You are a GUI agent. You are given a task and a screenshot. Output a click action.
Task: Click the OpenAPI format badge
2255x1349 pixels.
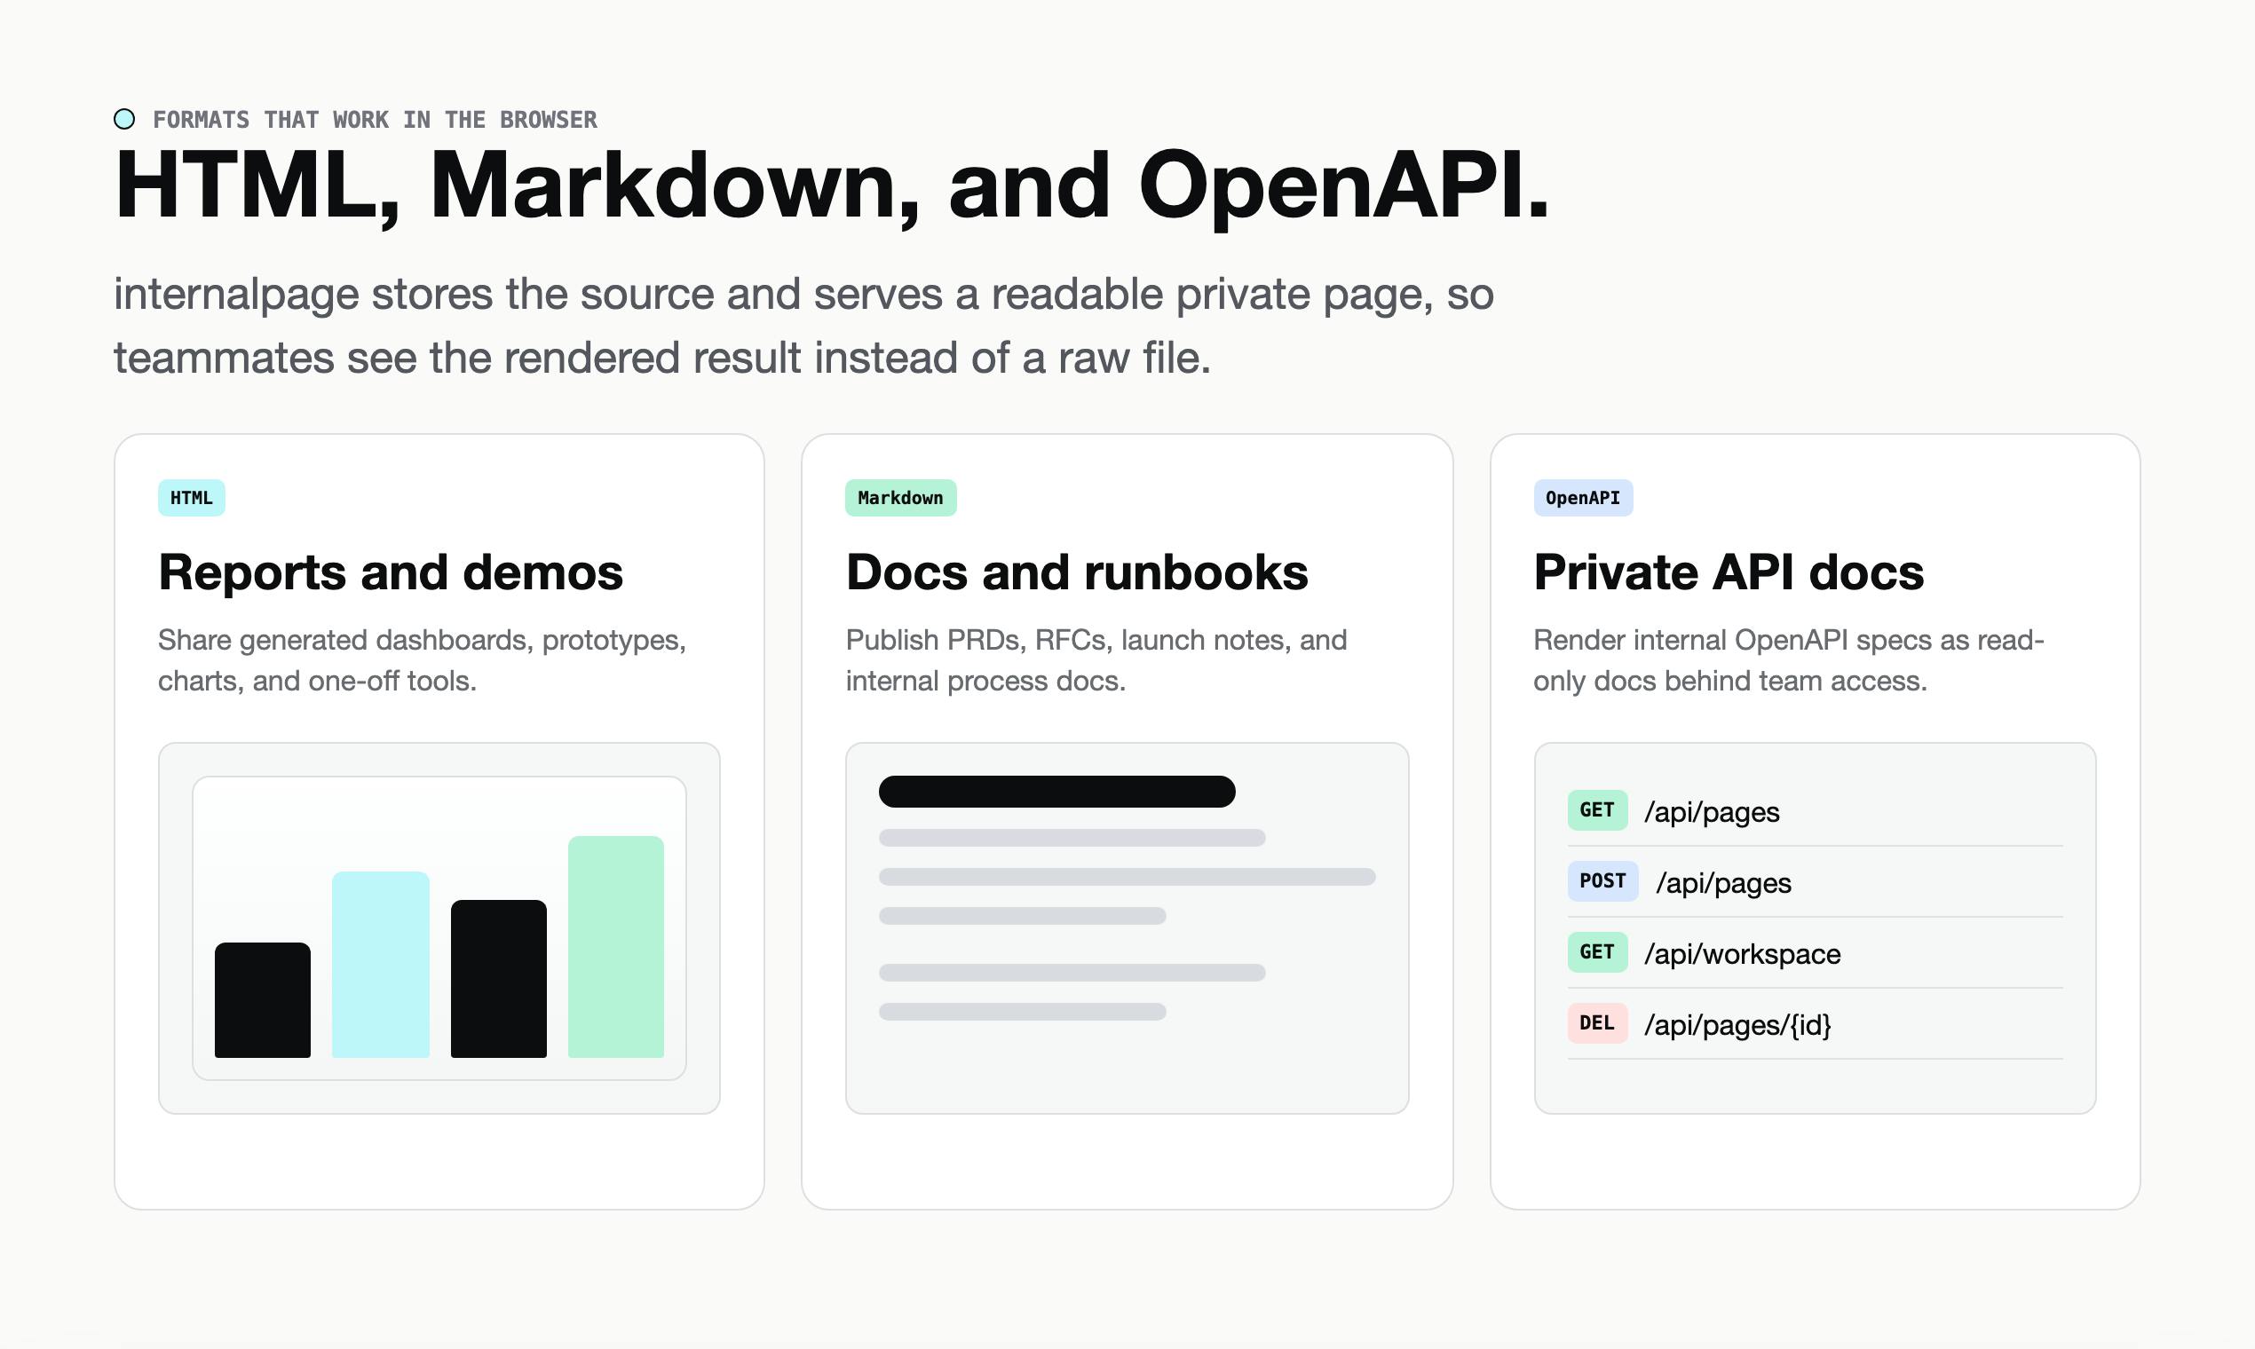point(1583,498)
